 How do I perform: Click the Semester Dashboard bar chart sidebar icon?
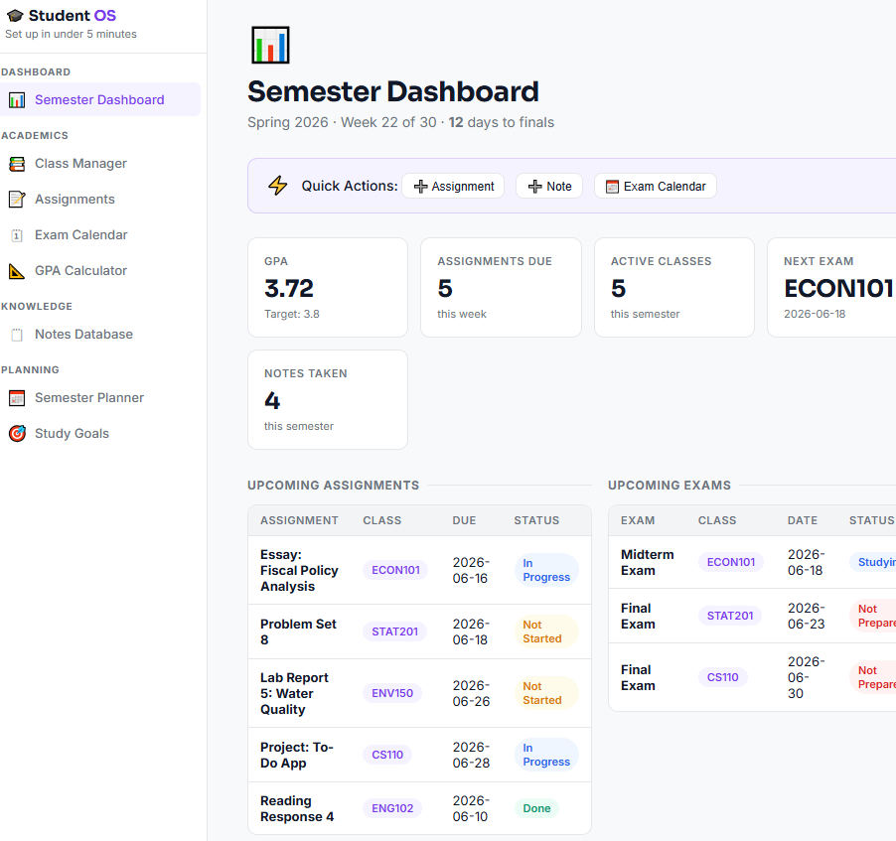[17, 100]
